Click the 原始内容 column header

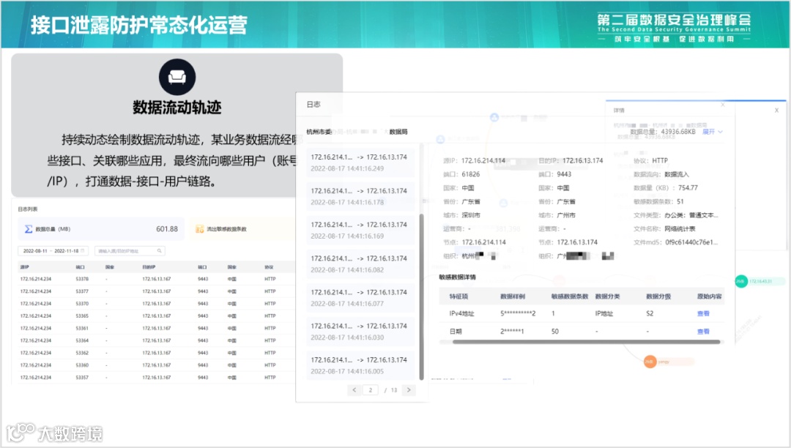pyautogui.click(x=709, y=296)
